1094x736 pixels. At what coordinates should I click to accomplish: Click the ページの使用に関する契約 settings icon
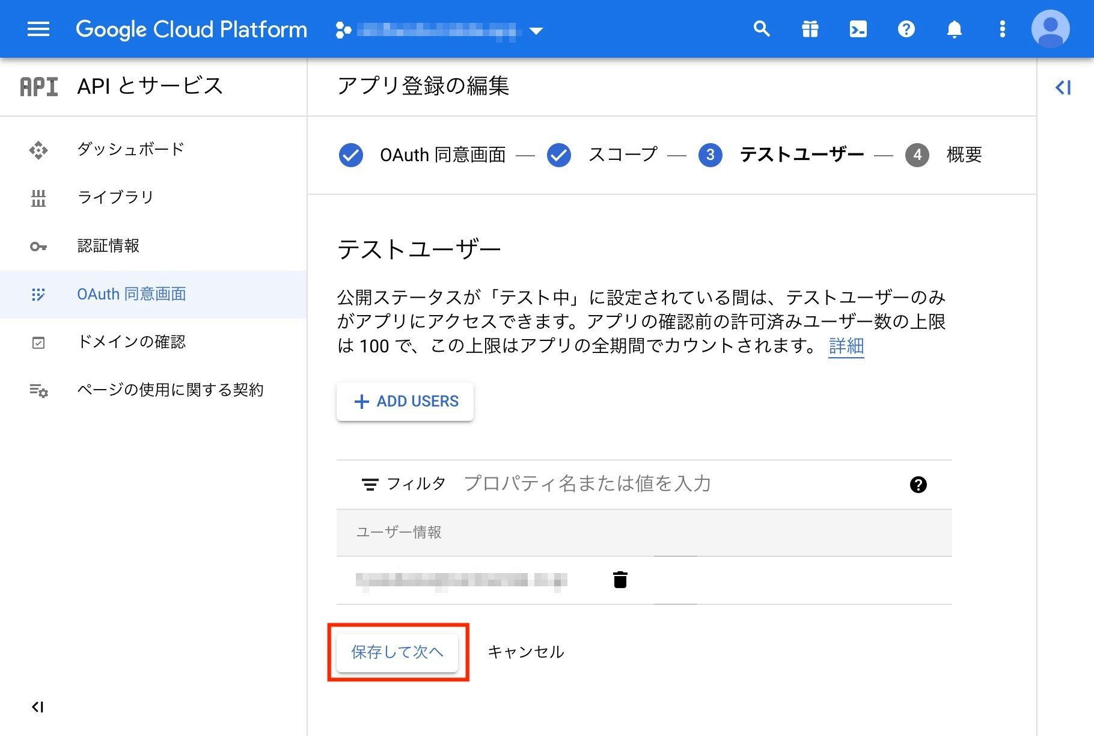pos(38,391)
